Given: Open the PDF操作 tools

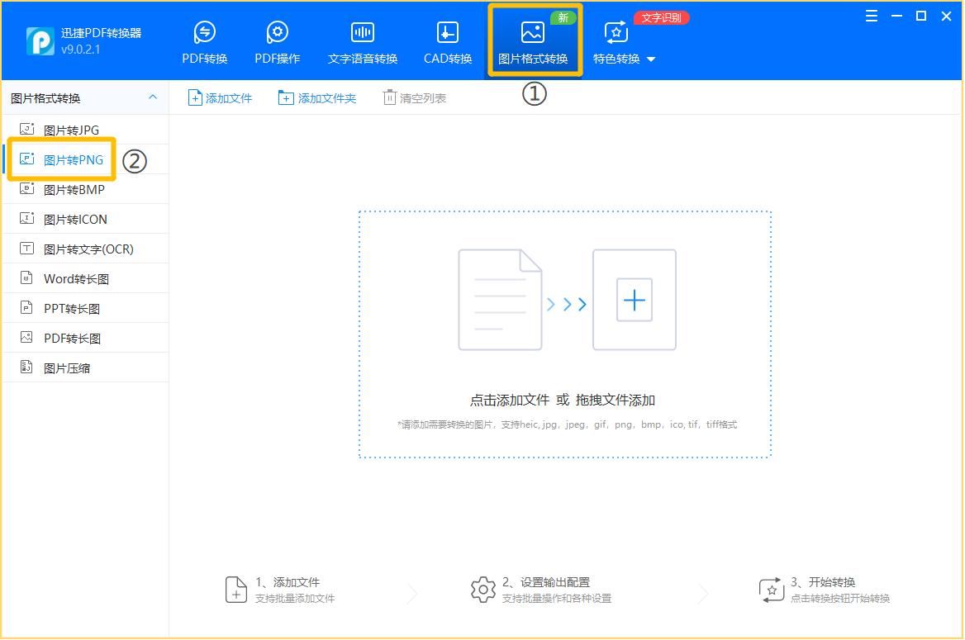Looking at the screenshot, I should click(277, 40).
